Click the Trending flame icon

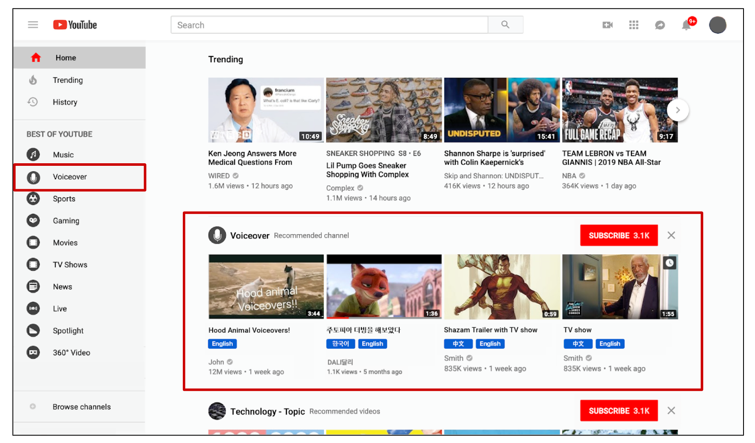[x=33, y=80]
